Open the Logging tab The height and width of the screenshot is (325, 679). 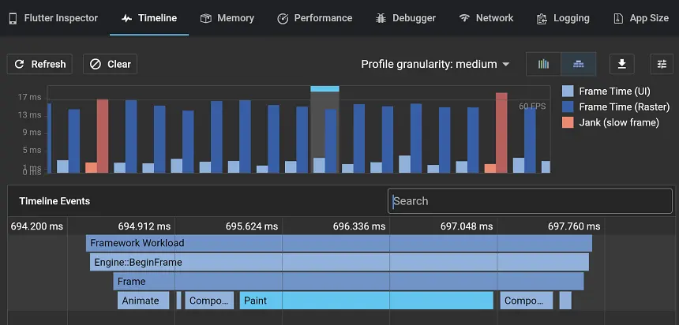click(562, 18)
